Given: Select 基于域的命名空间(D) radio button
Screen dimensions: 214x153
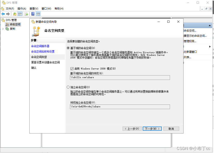Looking at the screenshot, I should [68, 48].
